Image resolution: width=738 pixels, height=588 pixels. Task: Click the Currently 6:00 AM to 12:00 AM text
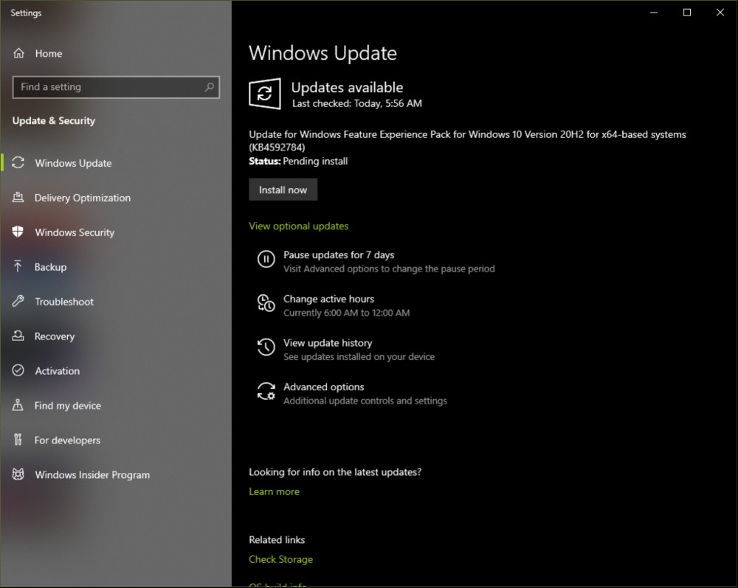346,313
